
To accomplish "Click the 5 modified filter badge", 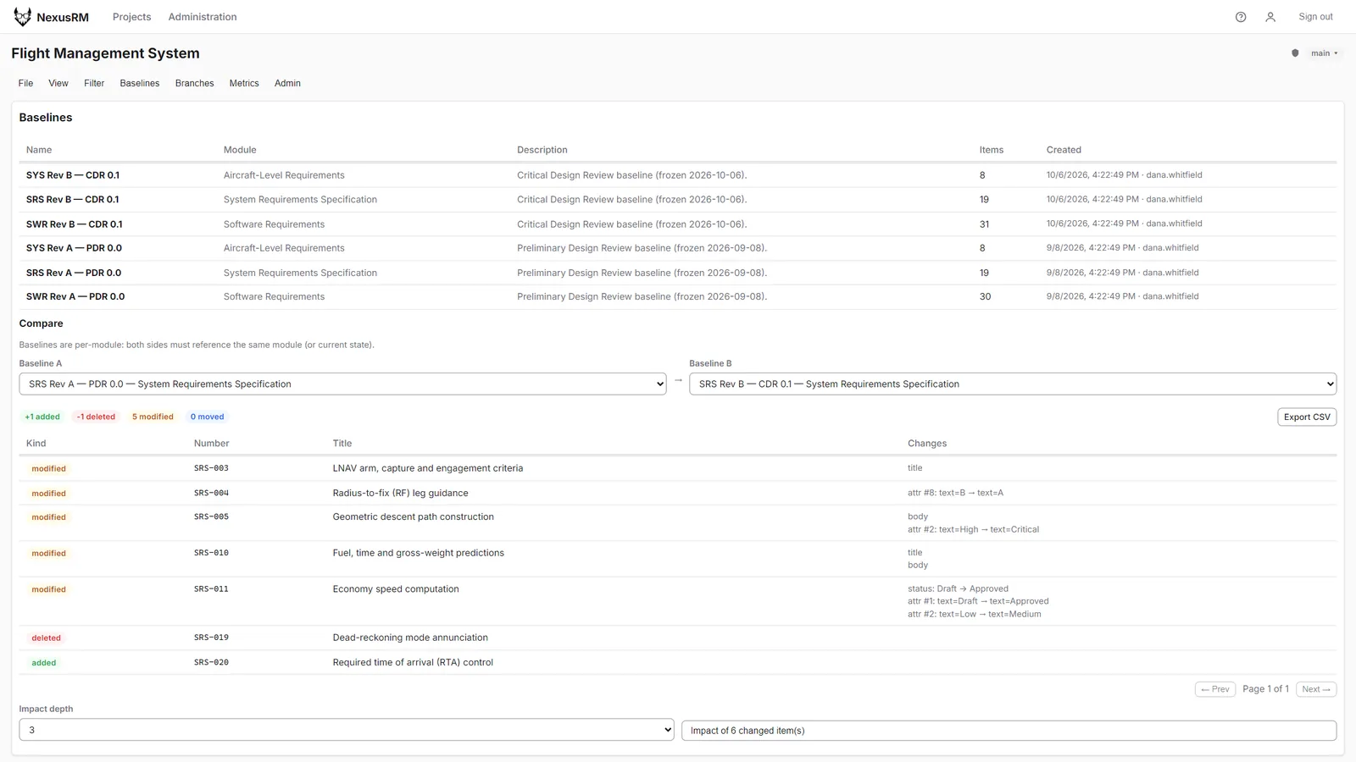I will pos(153,417).
